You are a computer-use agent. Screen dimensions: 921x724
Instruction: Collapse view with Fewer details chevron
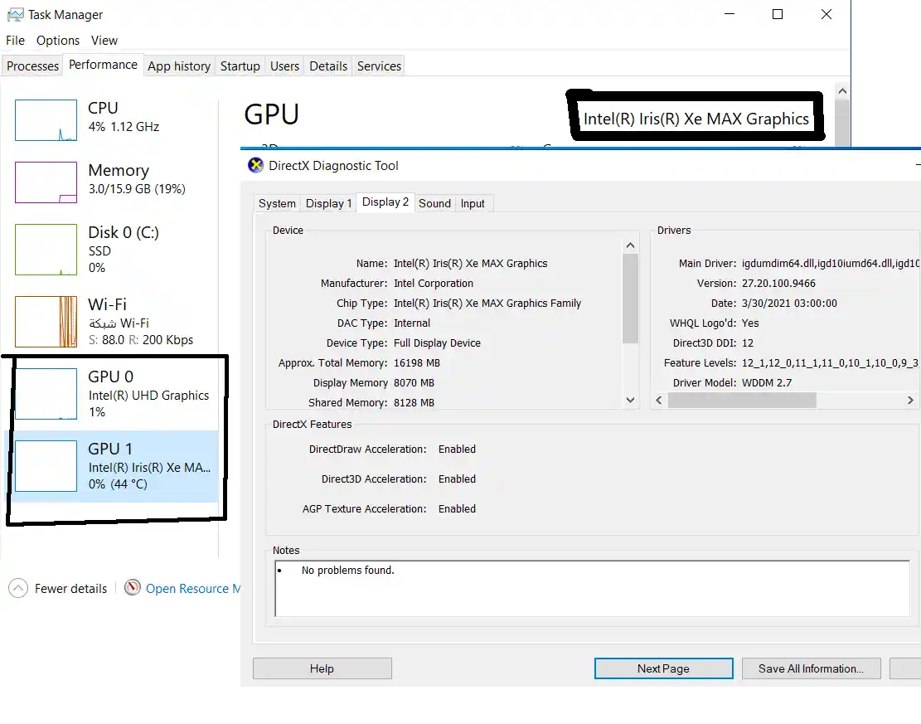(18, 588)
